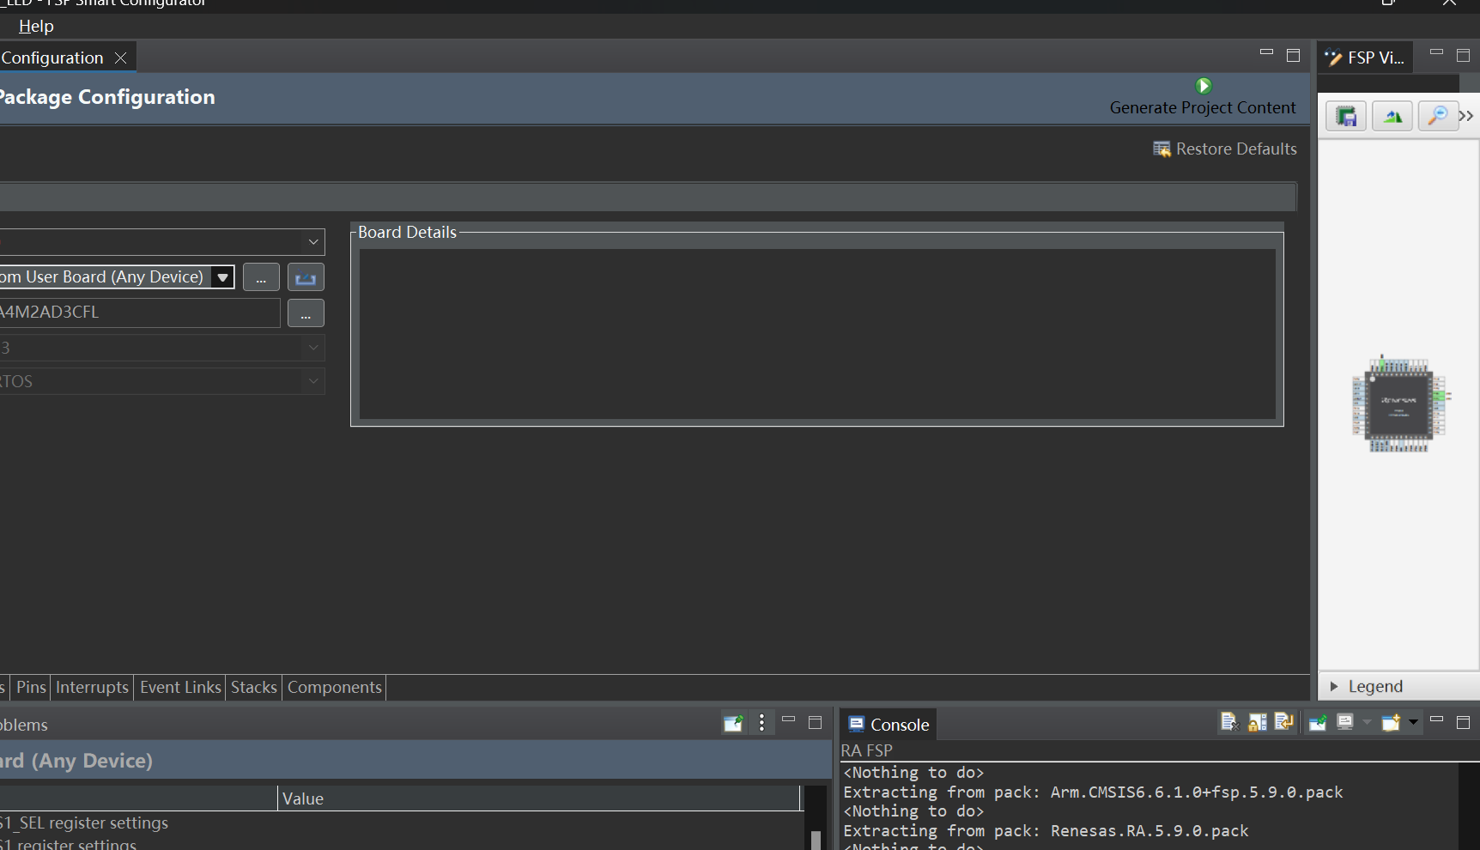This screenshot has height=850, width=1480.
Task: Click the Open Console icon
Action: tap(1391, 723)
